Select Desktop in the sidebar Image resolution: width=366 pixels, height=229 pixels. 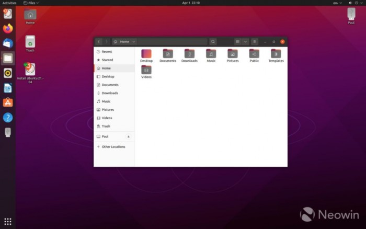click(x=114, y=76)
